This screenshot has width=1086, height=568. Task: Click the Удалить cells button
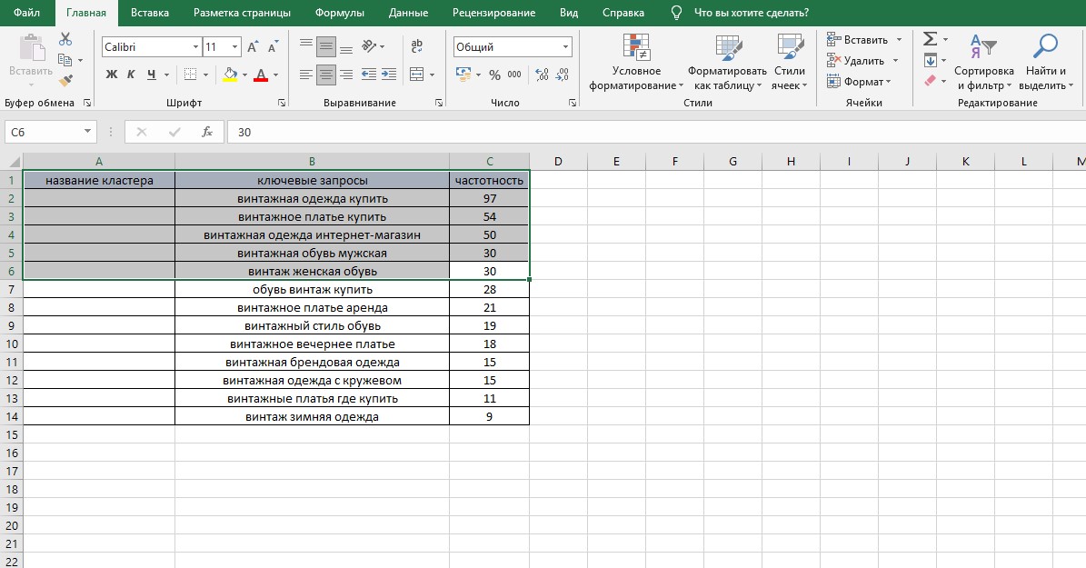click(x=863, y=61)
